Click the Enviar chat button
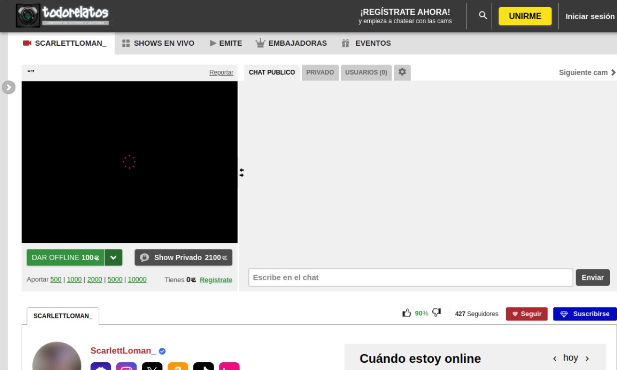This screenshot has width=617, height=370. [592, 277]
